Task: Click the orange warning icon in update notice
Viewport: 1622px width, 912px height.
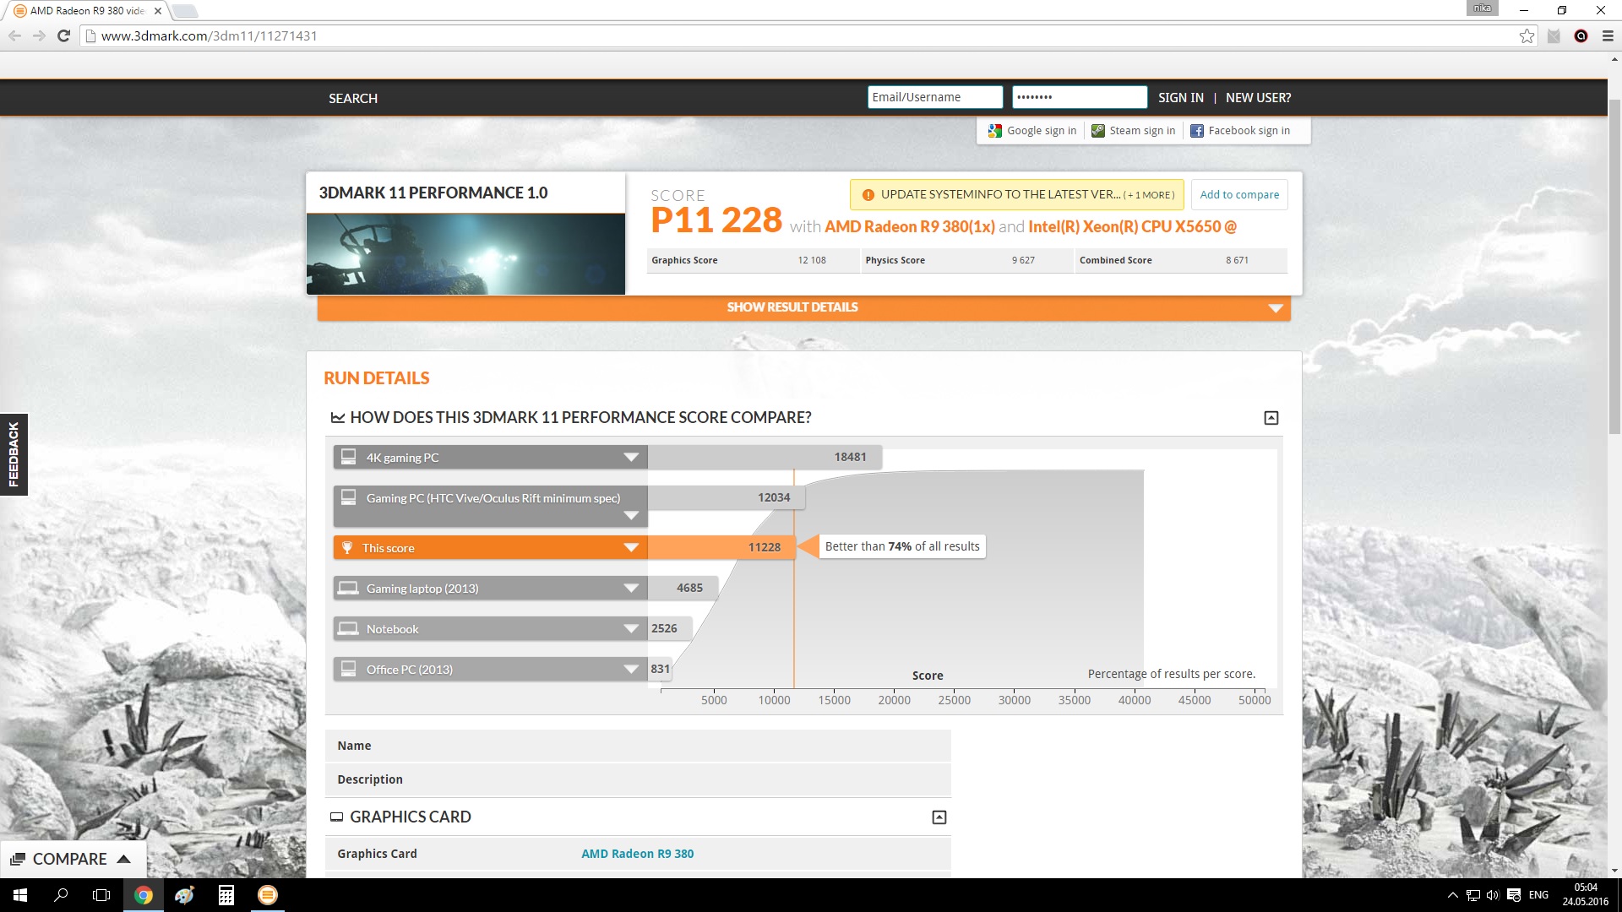Action: [868, 195]
